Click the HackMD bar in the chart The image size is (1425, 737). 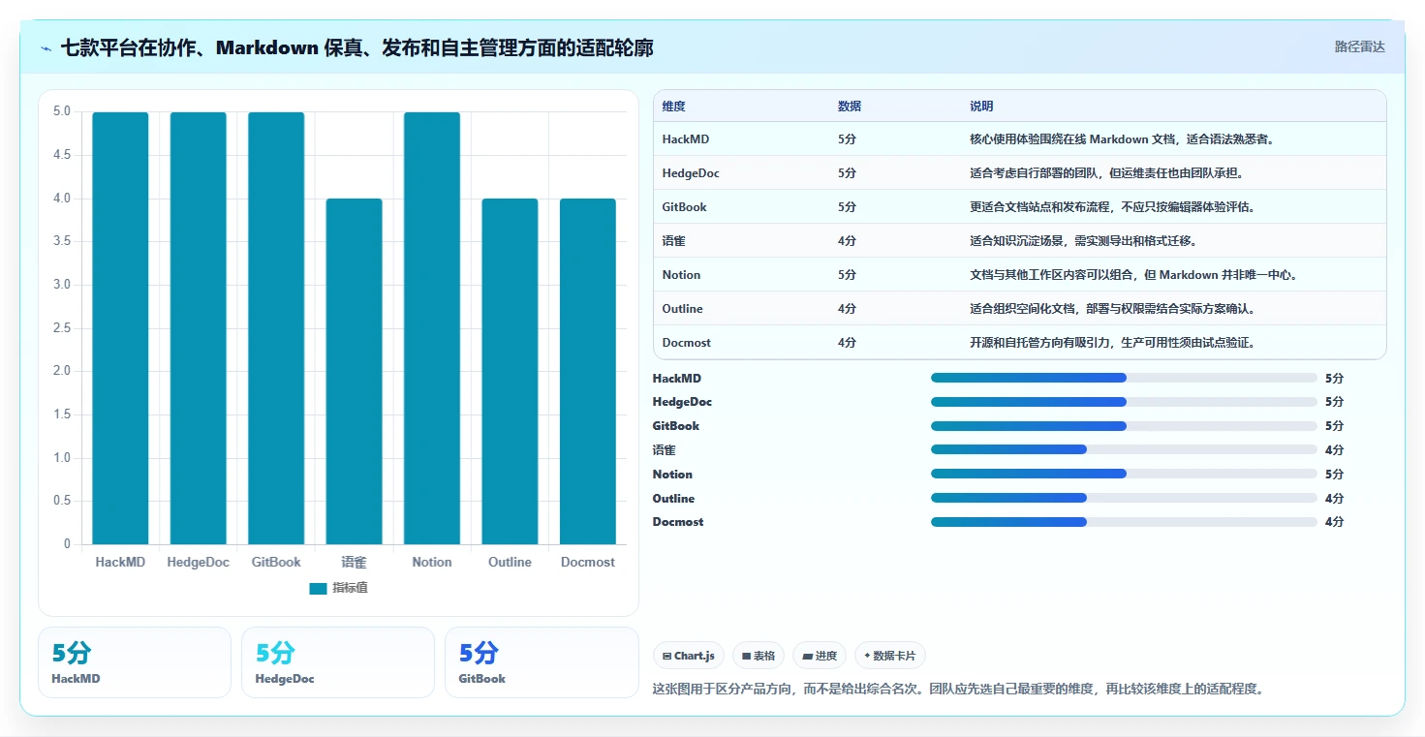[x=120, y=328]
